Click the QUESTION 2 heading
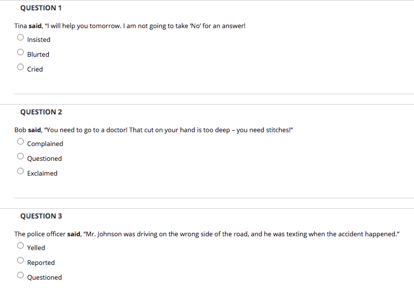Viewport: 414px width, 294px height. coord(41,112)
